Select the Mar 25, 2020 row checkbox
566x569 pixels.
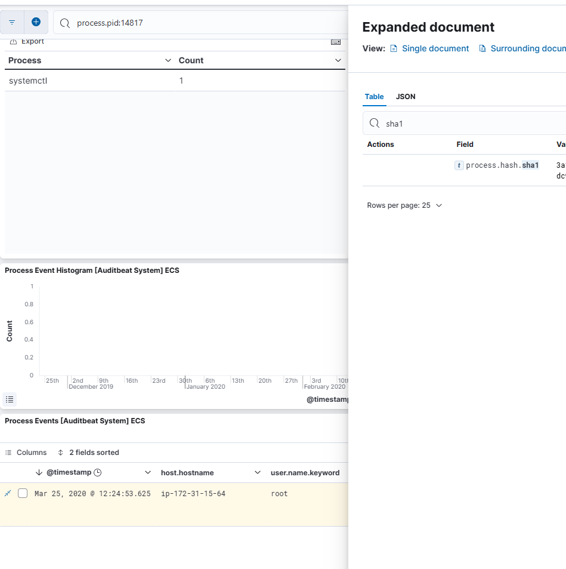click(x=23, y=493)
